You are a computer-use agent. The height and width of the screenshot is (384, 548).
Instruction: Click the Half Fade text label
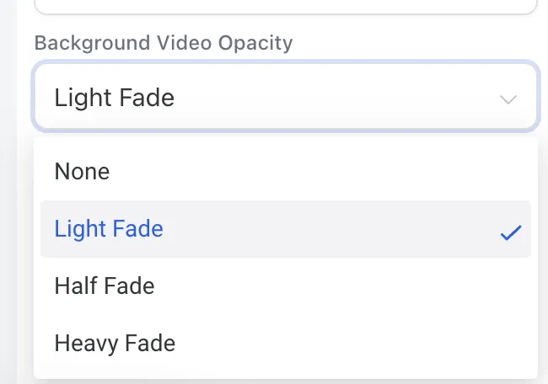(105, 286)
